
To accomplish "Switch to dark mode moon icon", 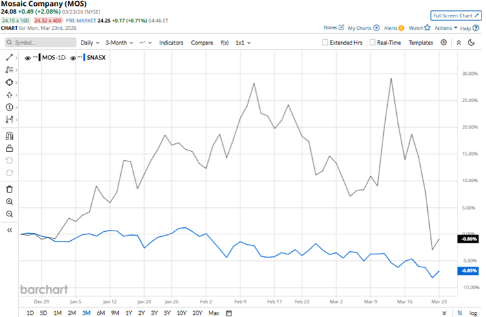I will click(471, 43).
